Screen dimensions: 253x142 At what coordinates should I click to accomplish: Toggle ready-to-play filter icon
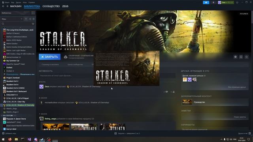34,19
